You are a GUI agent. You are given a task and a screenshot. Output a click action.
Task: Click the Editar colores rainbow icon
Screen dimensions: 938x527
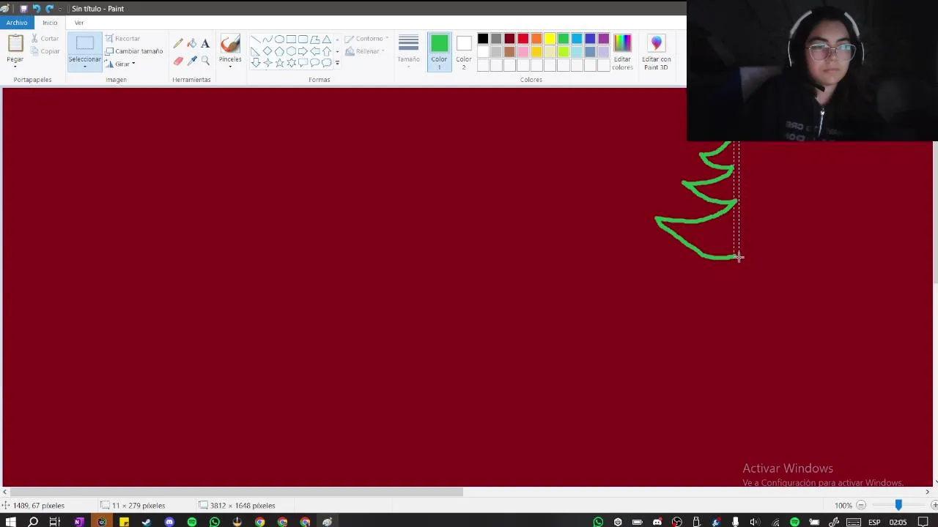pos(622,43)
